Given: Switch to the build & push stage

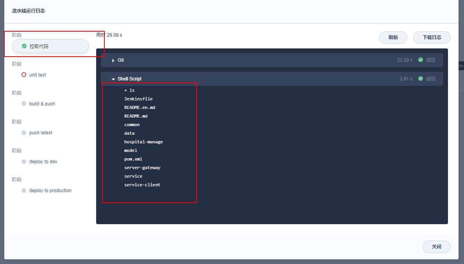Looking at the screenshot, I should click(42, 104).
